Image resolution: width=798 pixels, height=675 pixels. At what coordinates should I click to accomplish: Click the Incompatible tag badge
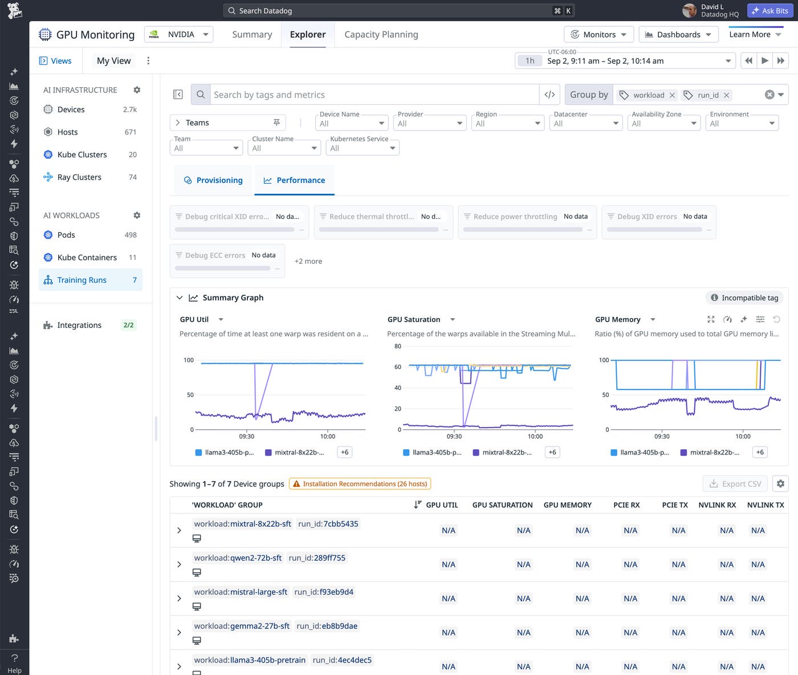(x=744, y=298)
